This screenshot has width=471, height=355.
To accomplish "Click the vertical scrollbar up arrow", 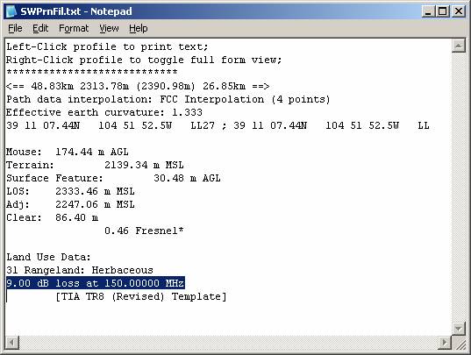I will pos(459,46).
